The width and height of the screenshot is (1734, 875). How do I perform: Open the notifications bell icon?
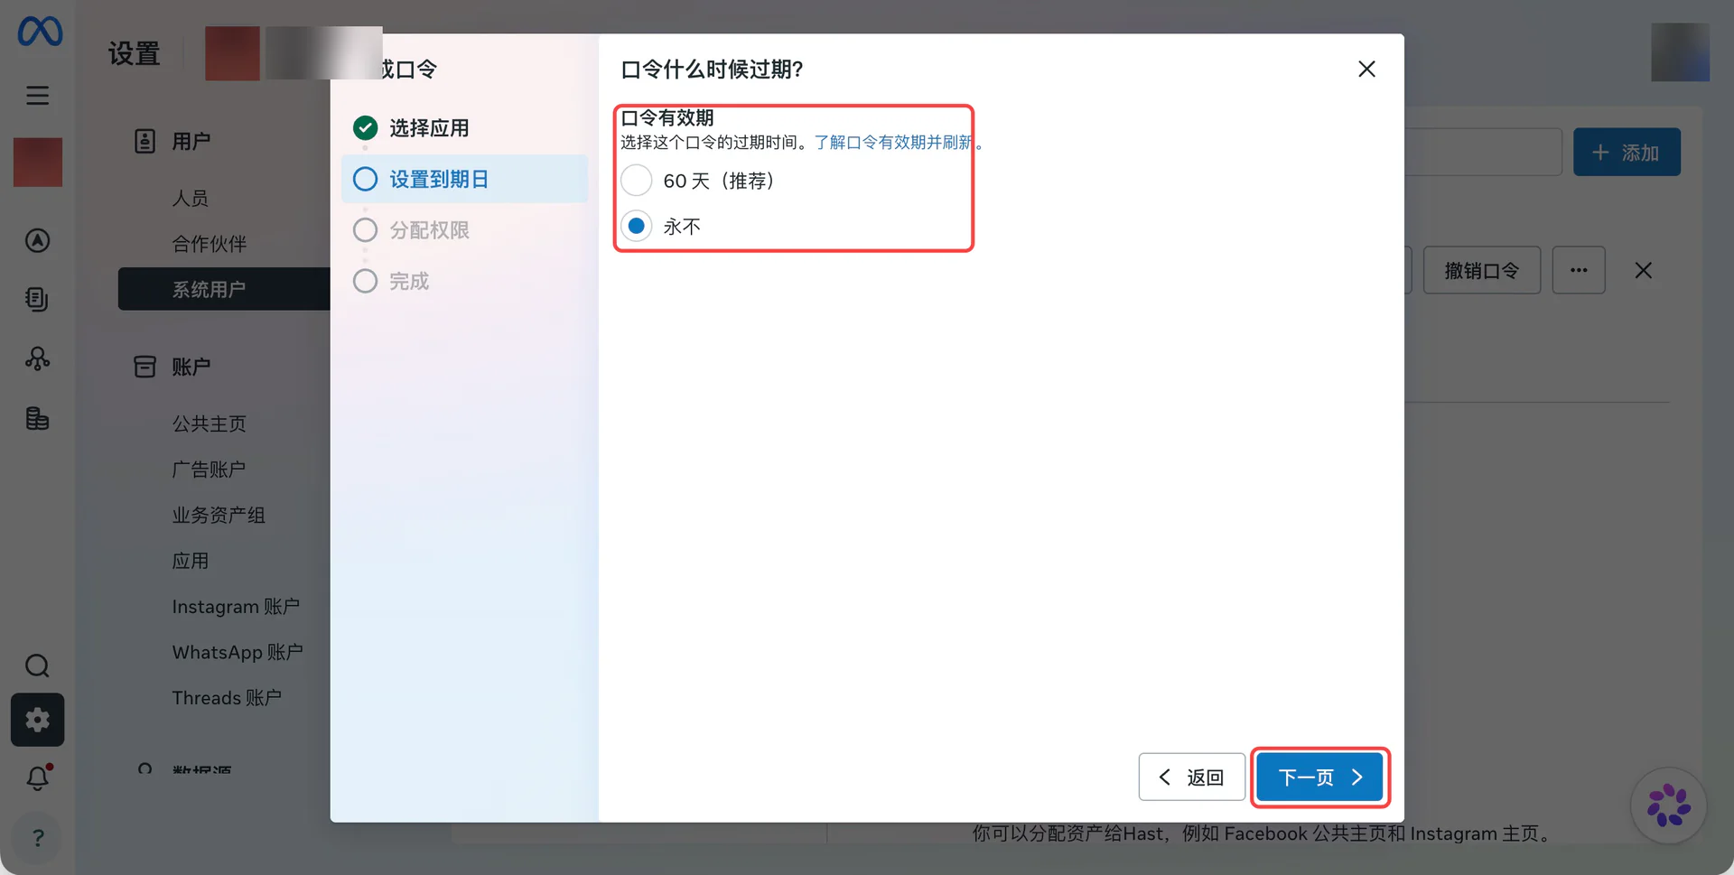click(x=37, y=778)
